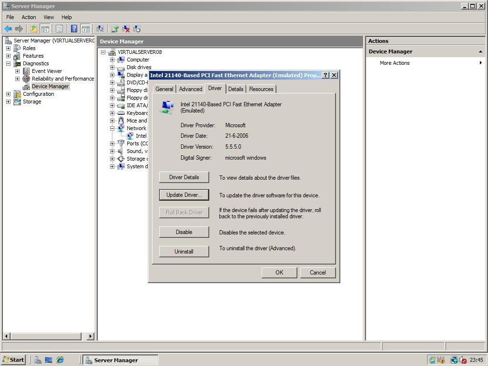Expand the Features node
Viewport: 488px width, 366px height.
(x=9, y=56)
